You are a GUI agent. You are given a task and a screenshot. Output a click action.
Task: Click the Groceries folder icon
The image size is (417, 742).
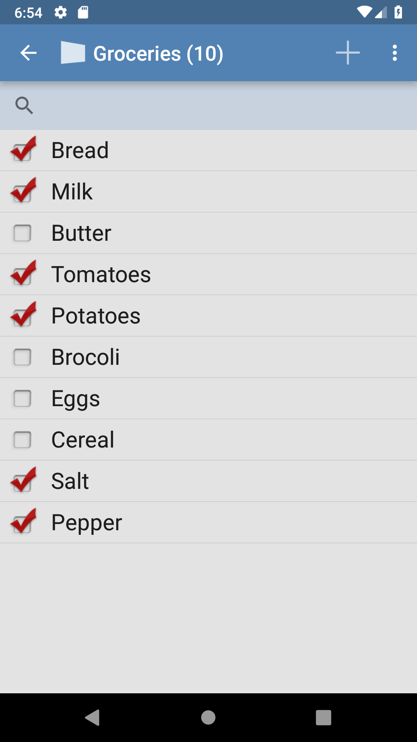tap(73, 53)
